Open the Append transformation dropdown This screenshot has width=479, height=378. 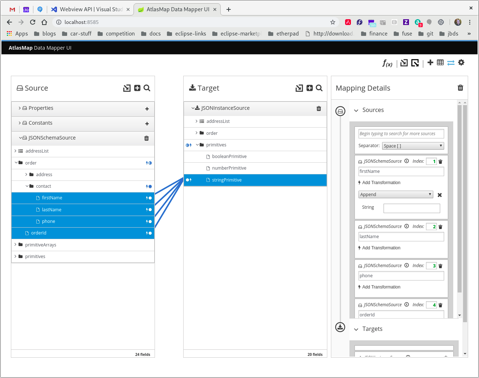[396, 194]
